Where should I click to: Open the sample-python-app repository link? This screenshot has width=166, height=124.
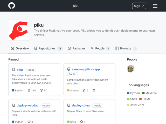tap(86, 69)
